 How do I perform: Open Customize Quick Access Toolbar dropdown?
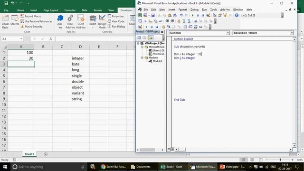[28, 3]
